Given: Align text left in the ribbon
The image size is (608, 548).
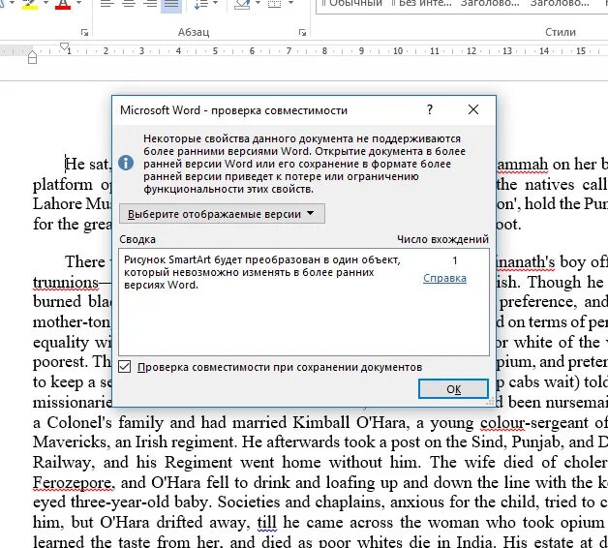Looking at the screenshot, I should point(106,4).
